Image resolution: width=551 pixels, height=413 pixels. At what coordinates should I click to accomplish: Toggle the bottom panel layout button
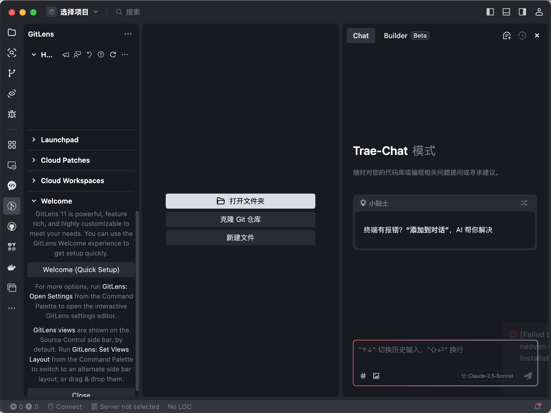click(506, 12)
